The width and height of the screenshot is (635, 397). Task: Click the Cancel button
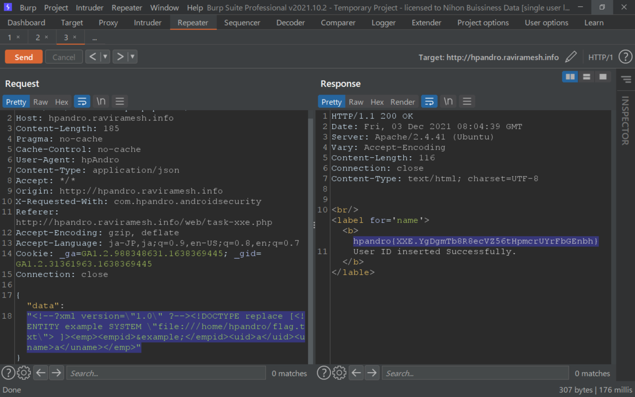63,57
